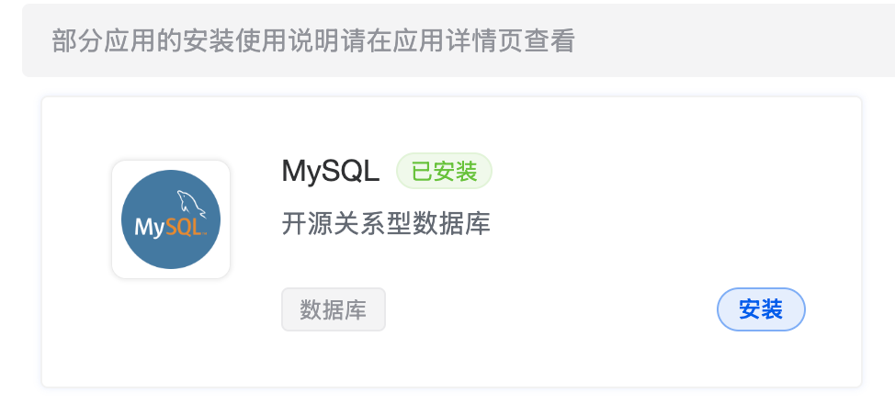Screen dimensions: 895x404
Task: Click the MySQL app name title
Action: click(x=331, y=171)
